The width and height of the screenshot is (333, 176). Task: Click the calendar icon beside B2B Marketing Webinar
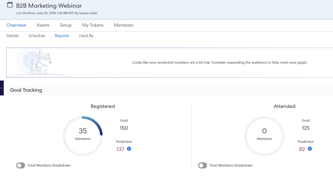pos(10,5)
